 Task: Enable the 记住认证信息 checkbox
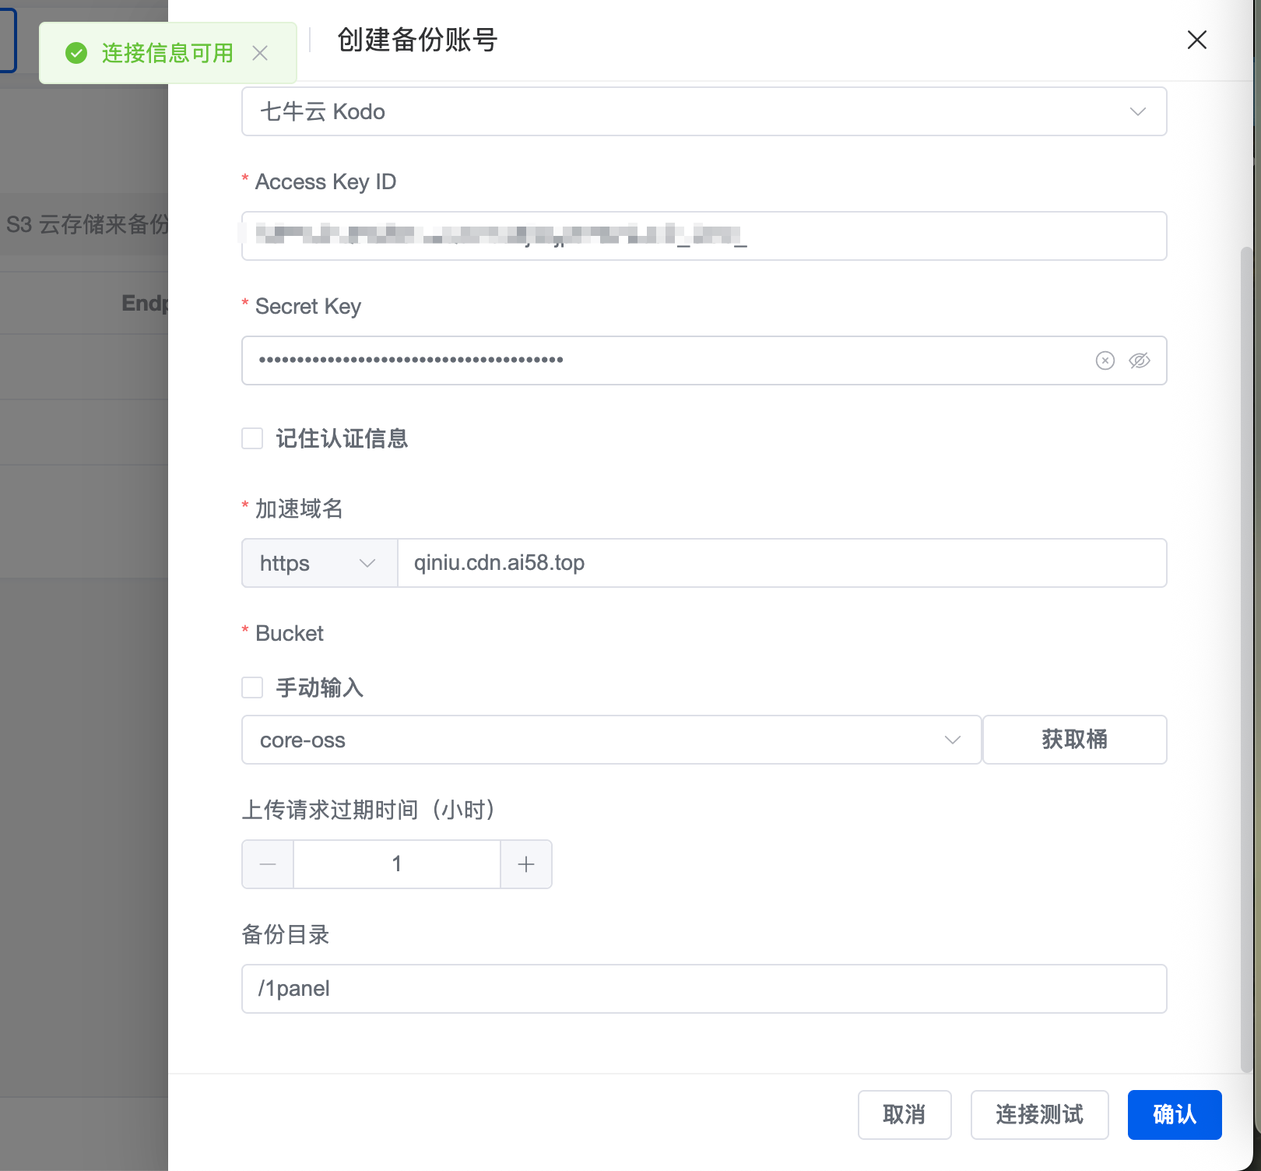click(x=252, y=438)
